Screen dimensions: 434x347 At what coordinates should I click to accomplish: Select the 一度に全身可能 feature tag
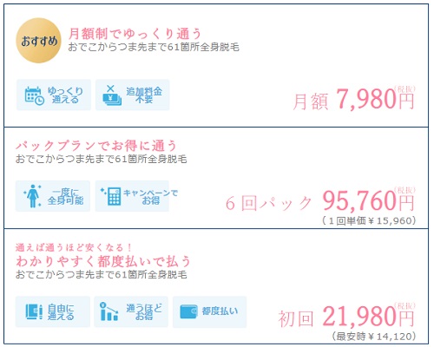pyautogui.click(x=53, y=196)
